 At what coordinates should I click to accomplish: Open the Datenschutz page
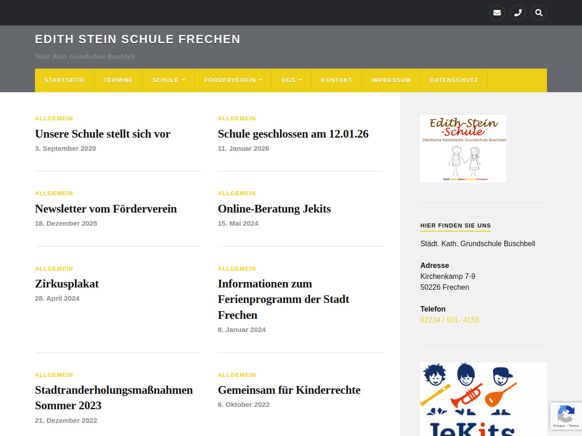454,80
